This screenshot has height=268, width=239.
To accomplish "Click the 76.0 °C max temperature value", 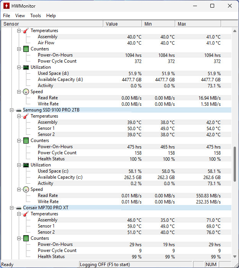I will coord(213,232).
